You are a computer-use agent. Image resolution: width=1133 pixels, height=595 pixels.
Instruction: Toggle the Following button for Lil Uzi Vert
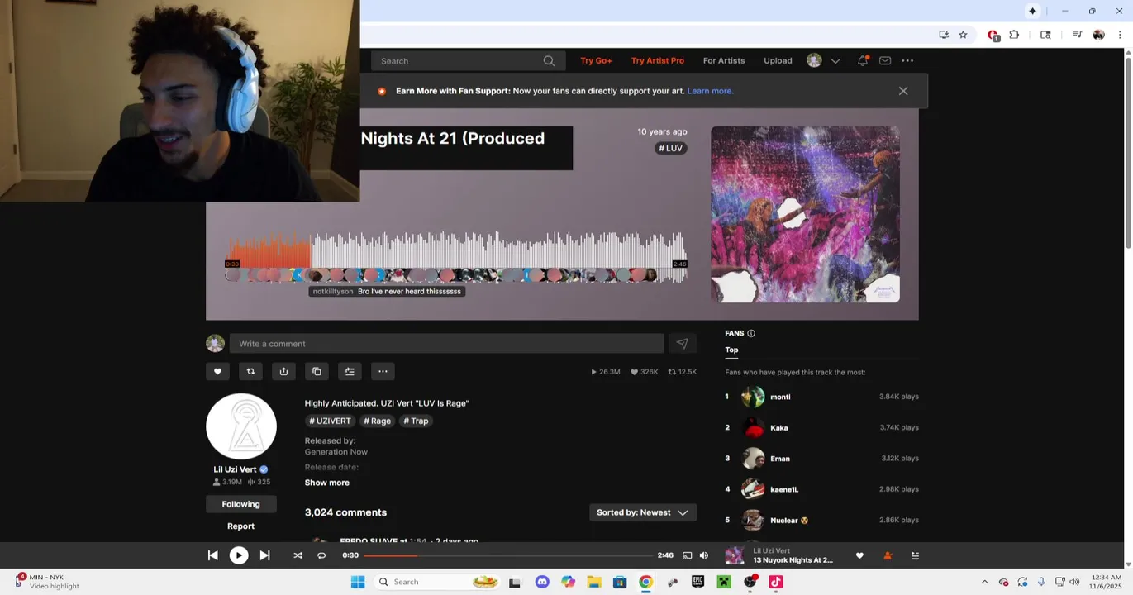coord(240,504)
